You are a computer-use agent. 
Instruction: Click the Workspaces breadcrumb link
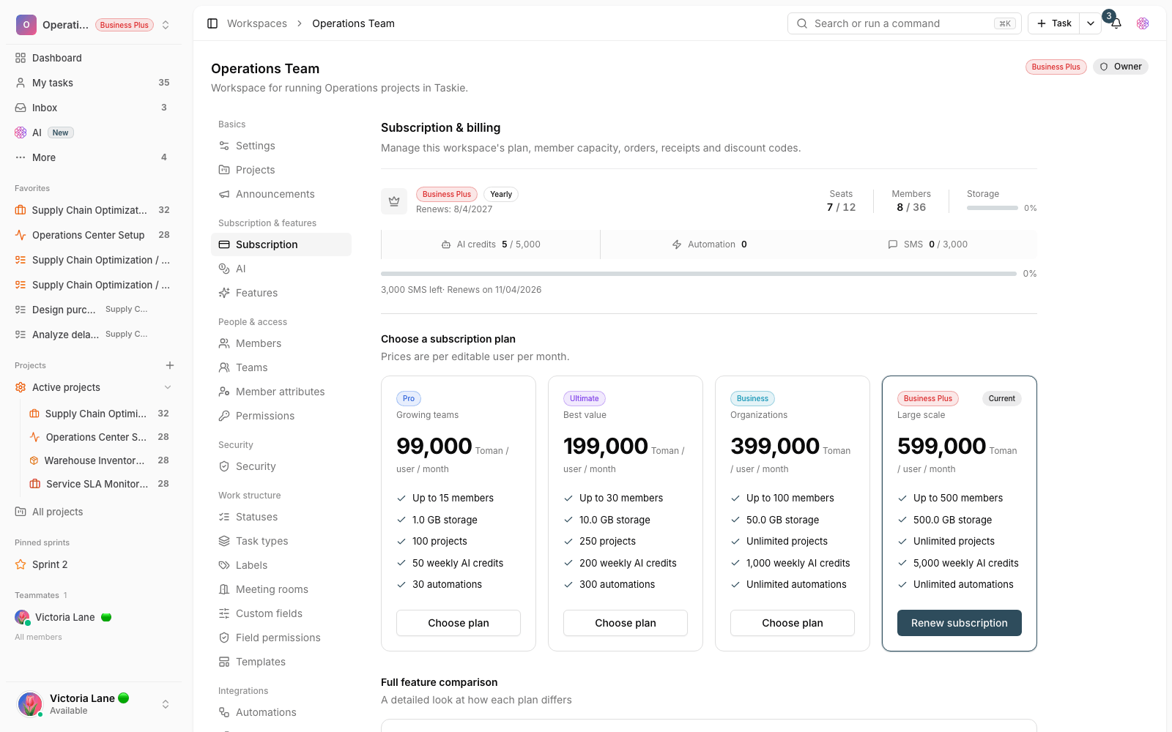[x=257, y=23]
